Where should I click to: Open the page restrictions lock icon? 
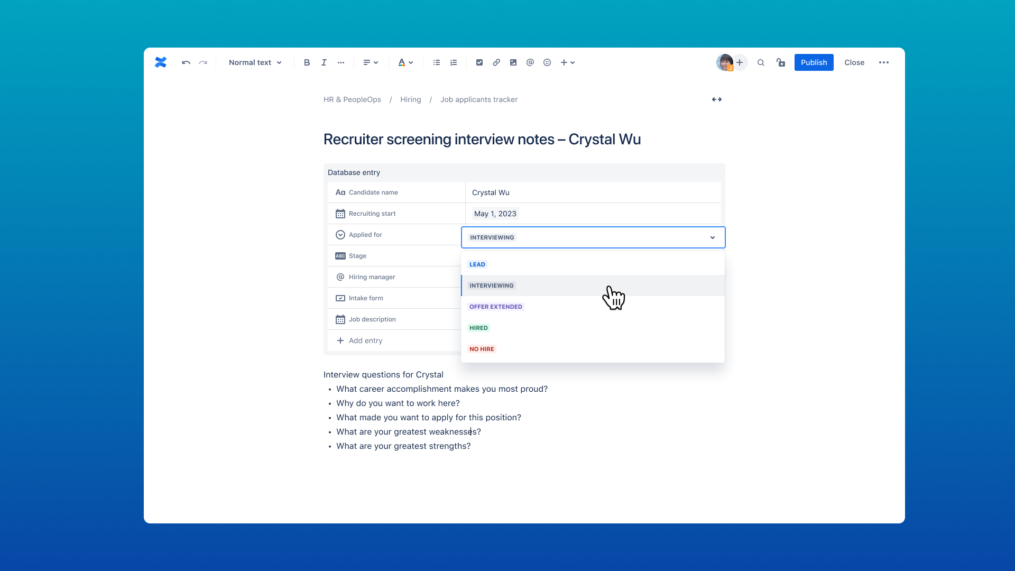coord(780,62)
